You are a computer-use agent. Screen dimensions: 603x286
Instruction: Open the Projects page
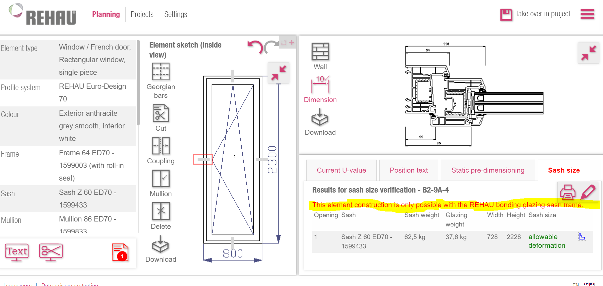[142, 14]
